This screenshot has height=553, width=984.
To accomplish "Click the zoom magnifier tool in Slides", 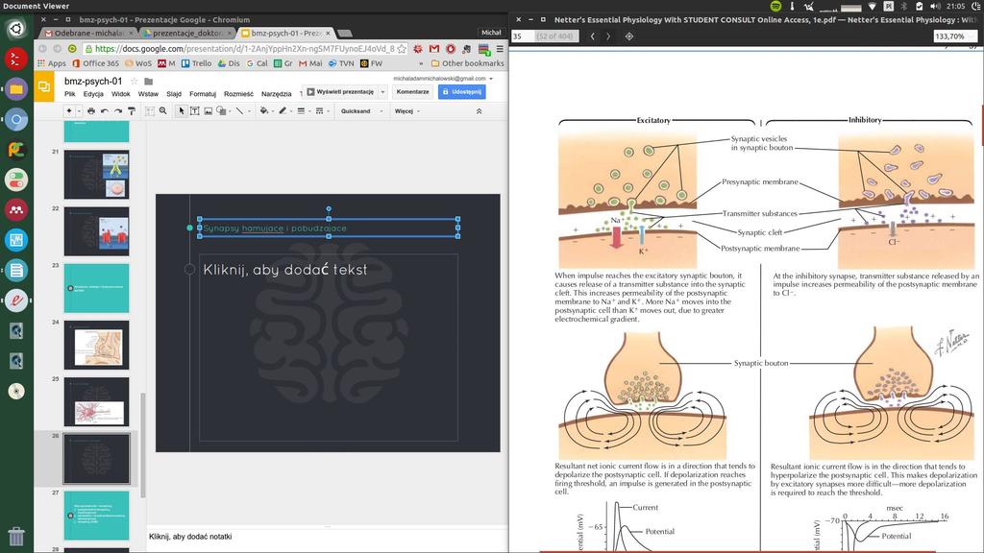I will (163, 111).
